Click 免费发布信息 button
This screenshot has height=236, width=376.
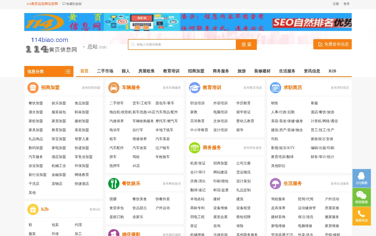pyautogui.click(x=333, y=44)
